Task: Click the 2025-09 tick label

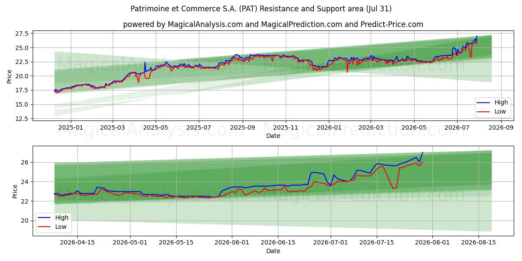Action: (x=242, y=128)
